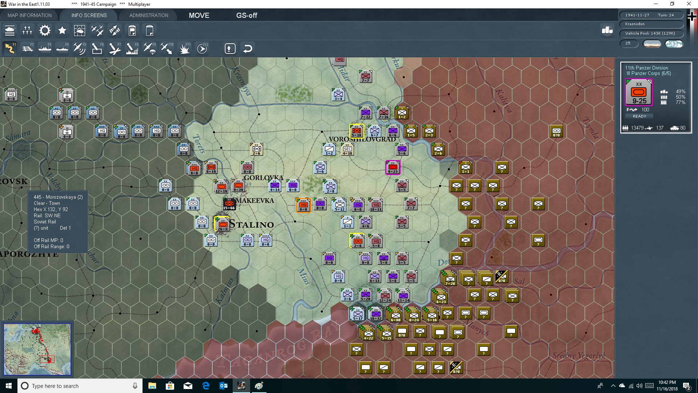The height and width of the screenshot is (393, 698).
Task: Open Microsoft Edge from taskbar
Action: 206,386
